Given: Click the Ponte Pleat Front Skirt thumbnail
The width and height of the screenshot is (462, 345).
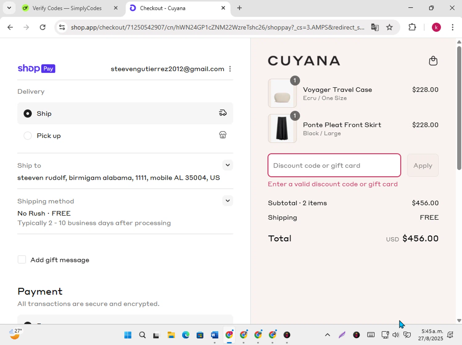Looking at the screenshot, I should [282, 128].
